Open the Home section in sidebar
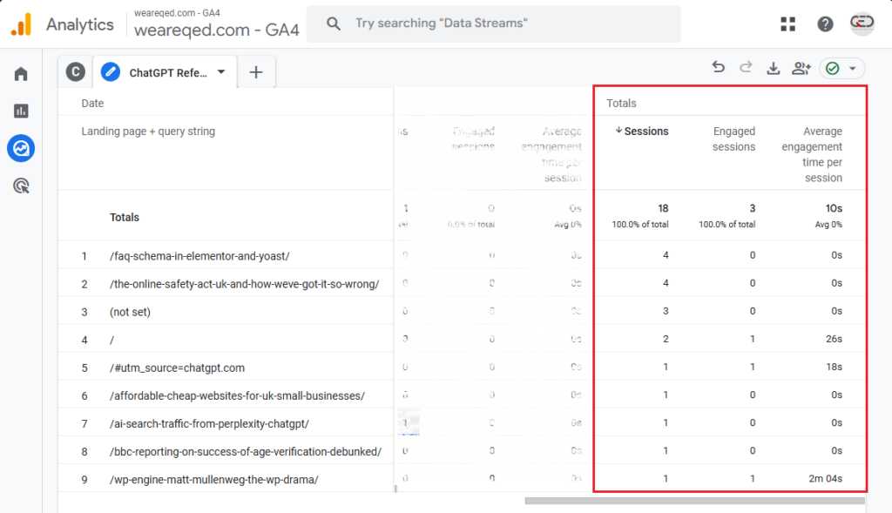This screenshot has height=513, width=892. 21,74
